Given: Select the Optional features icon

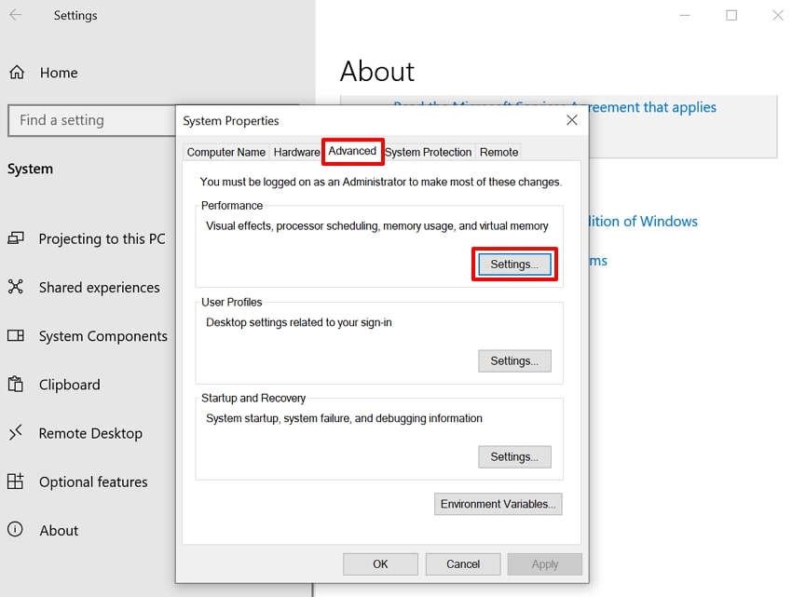Looking at the screenshot, I should pyautogui.click(x=15, y=482).
